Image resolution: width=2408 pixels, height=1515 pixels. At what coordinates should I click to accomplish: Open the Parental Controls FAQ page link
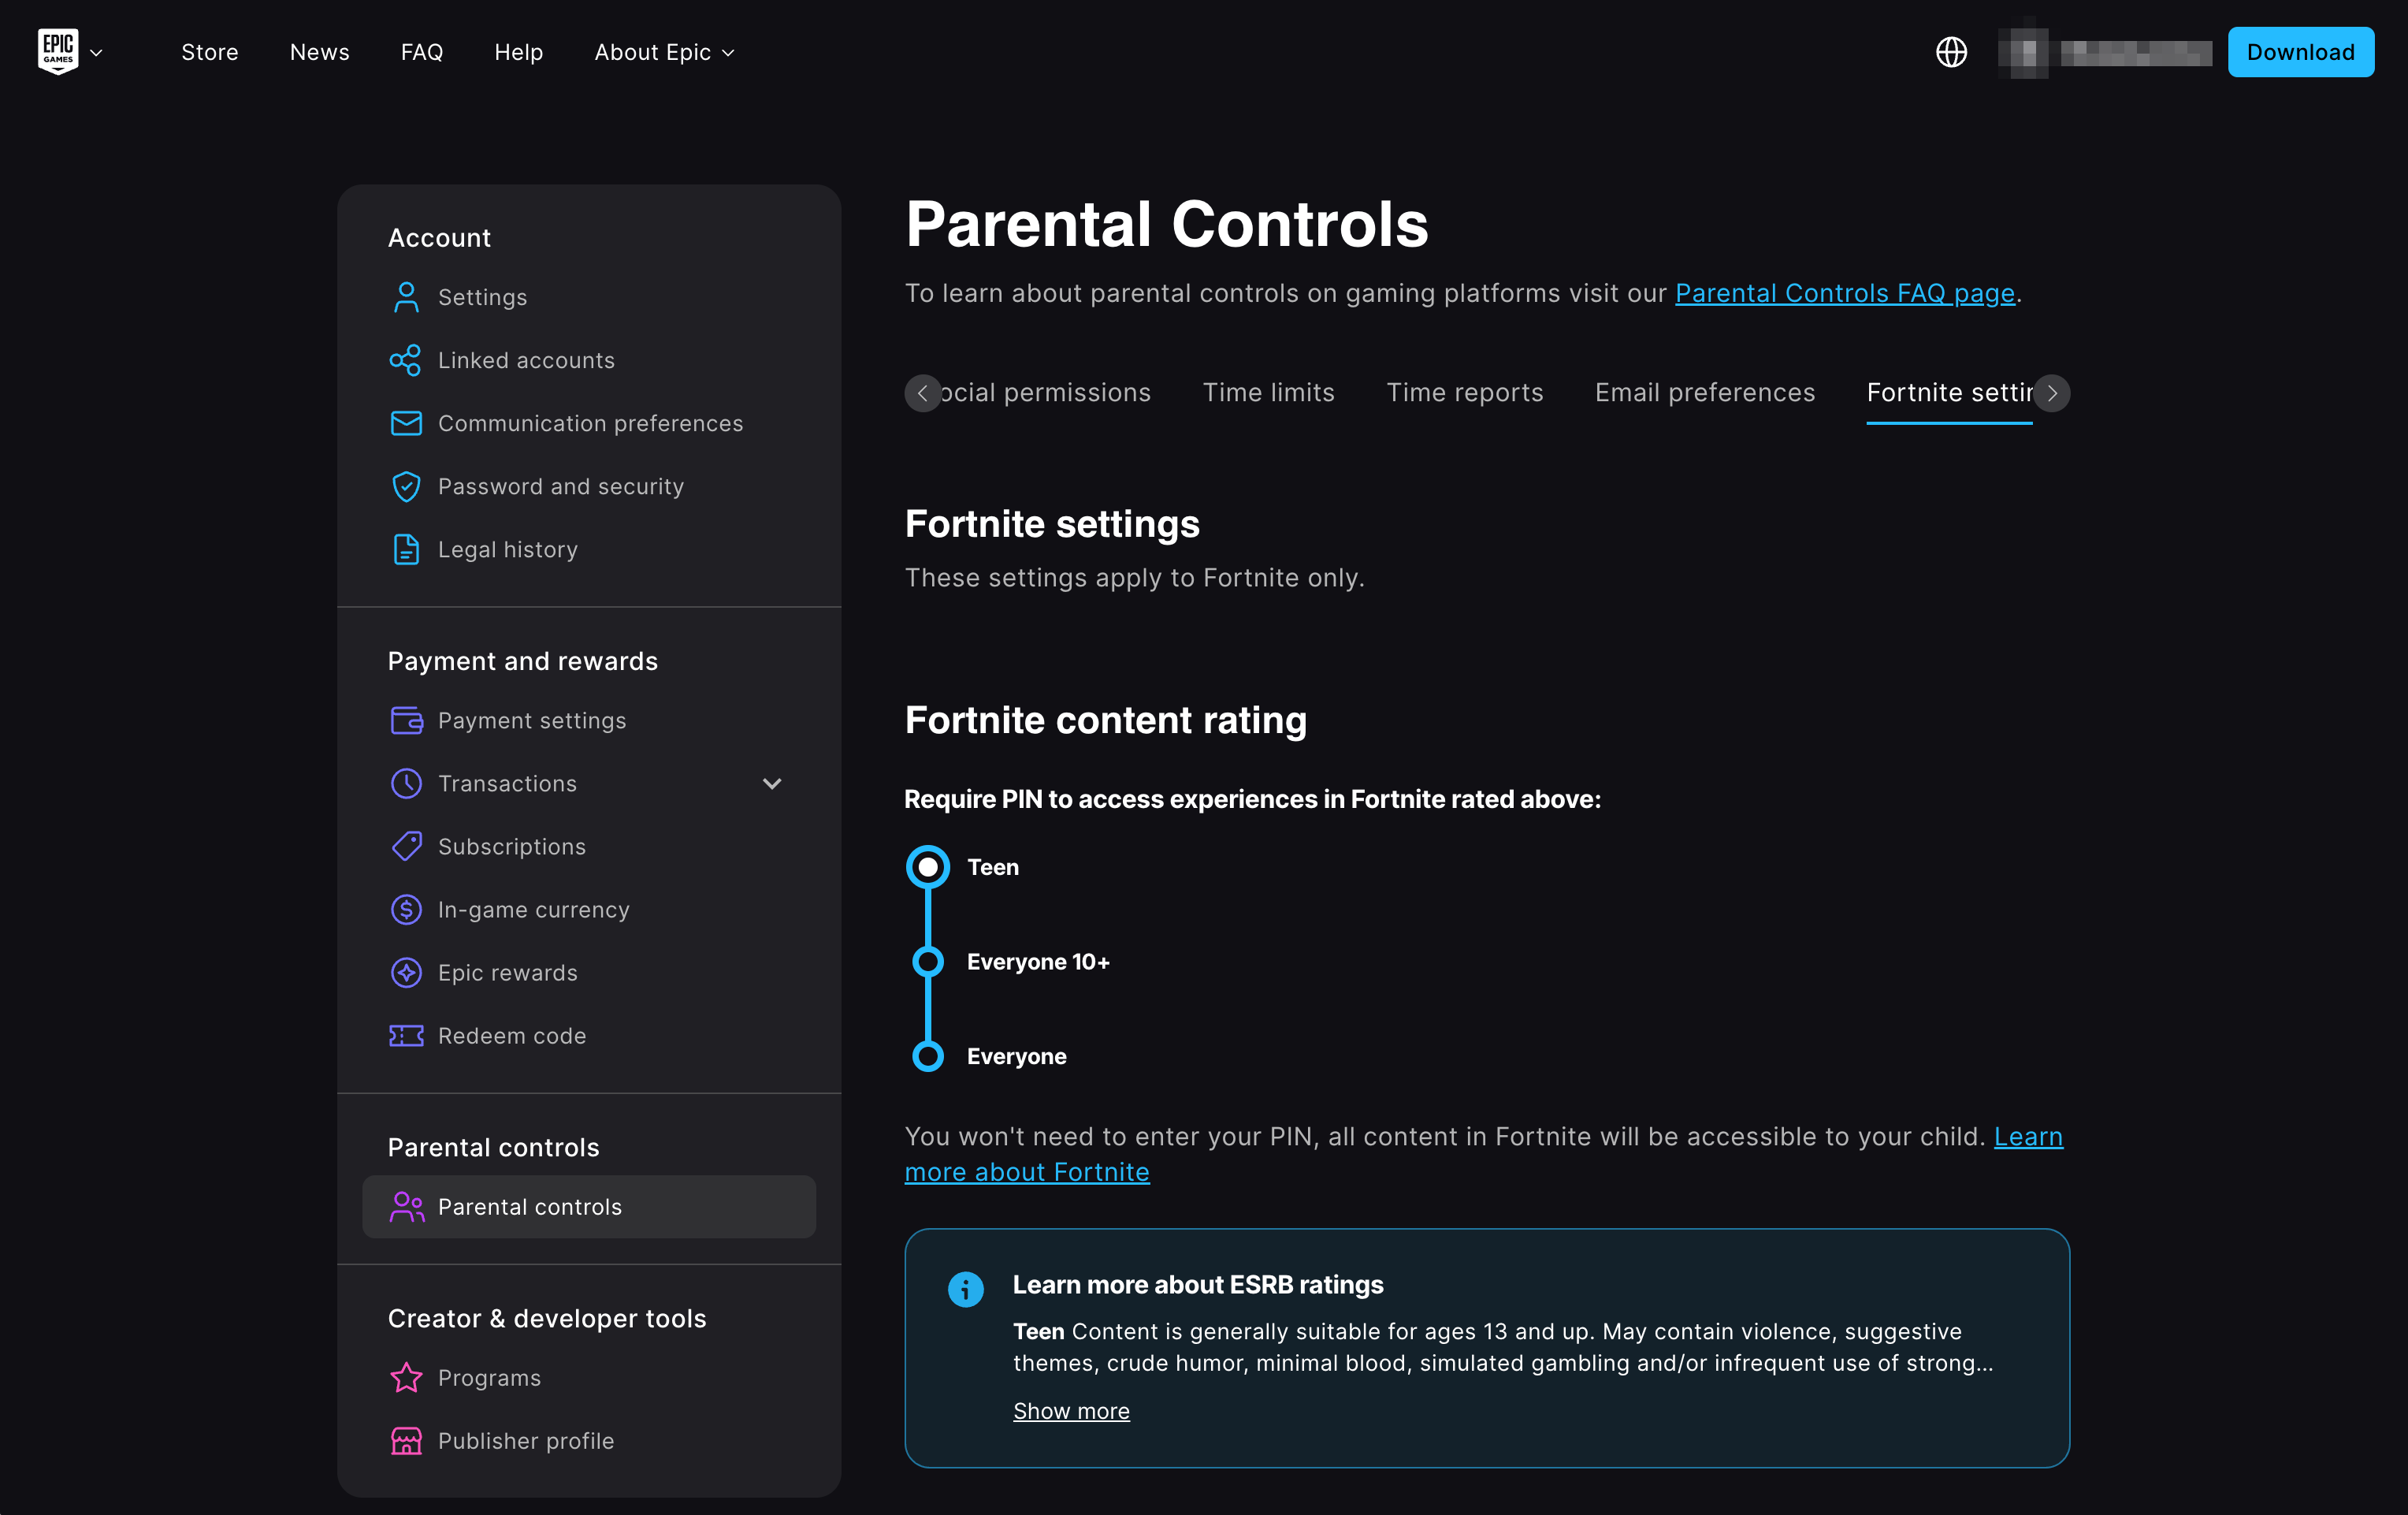(x=1845, y=293)
